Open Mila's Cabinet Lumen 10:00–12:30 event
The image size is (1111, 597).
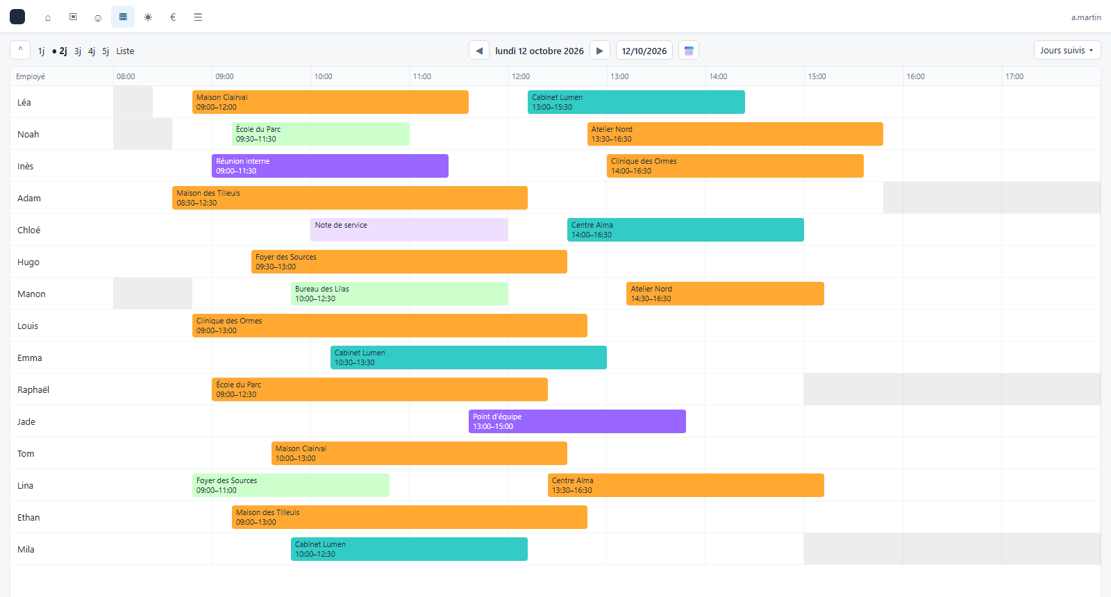[409, 549]
